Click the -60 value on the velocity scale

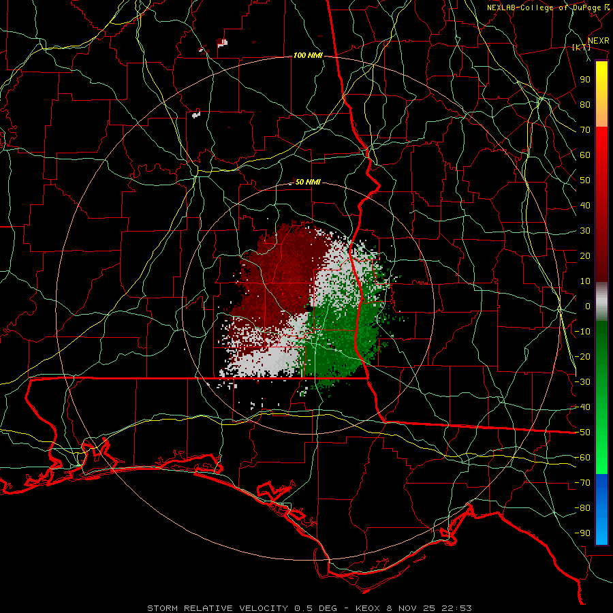point(582,458)
